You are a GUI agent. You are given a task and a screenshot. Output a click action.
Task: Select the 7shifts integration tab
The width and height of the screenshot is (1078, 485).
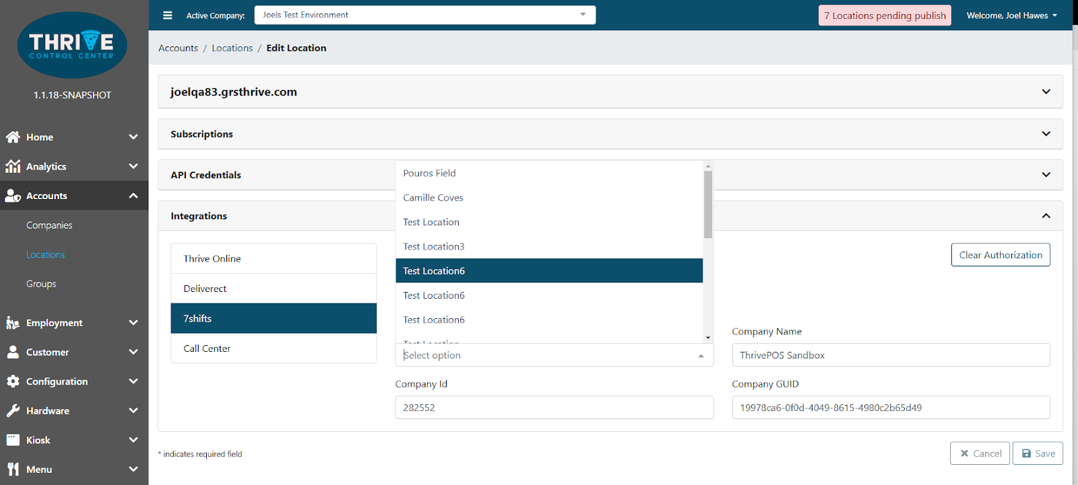pos(274,318)
